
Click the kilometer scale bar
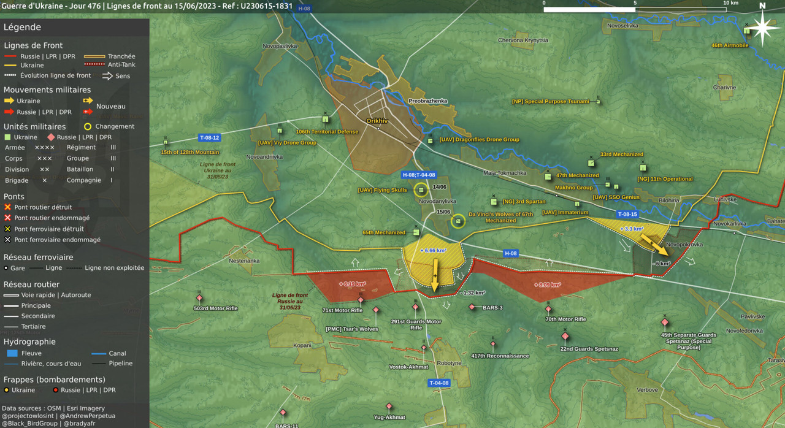click(635, 9)
